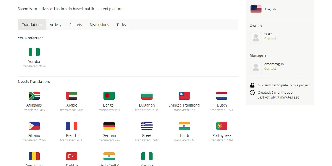This screenshot has height=166, width=332.
Task: Click the Bulgarian language name
Action: 147,105
